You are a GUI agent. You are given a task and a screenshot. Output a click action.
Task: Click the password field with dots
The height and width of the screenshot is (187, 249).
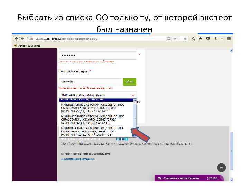(x=98, y=55)
